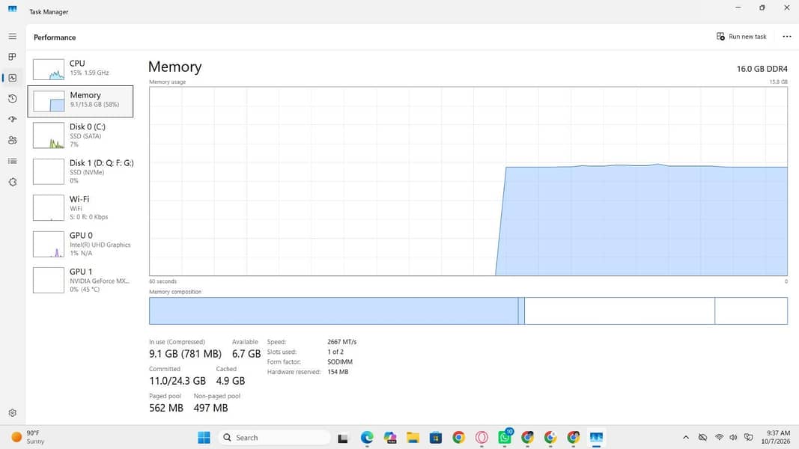Show hidden system tray icons chevron

[x=686, y=437]
